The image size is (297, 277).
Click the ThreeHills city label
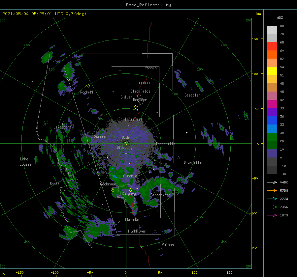click(166, 144)
